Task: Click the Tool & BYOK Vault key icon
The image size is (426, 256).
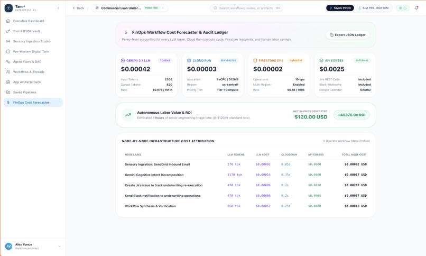Action: [8, 31]
